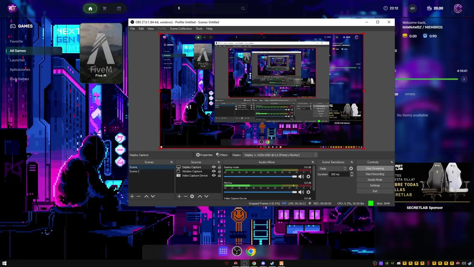Open Filters for the selected source
The width and height of the screenshot is (474, 267).
(222, 155)
